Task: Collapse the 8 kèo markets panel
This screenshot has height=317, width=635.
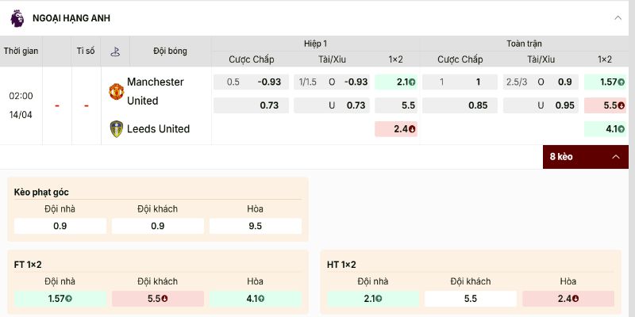Action: [x=615, y=157]
